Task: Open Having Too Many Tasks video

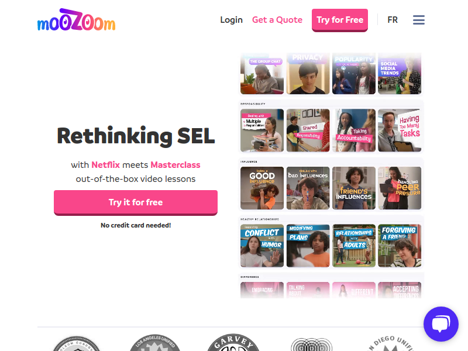Action: (x=400, y=130)
